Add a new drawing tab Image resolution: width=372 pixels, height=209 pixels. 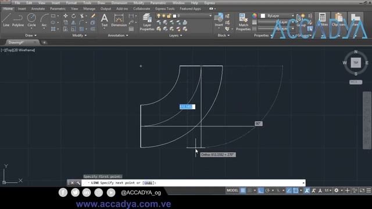(44, 42)
